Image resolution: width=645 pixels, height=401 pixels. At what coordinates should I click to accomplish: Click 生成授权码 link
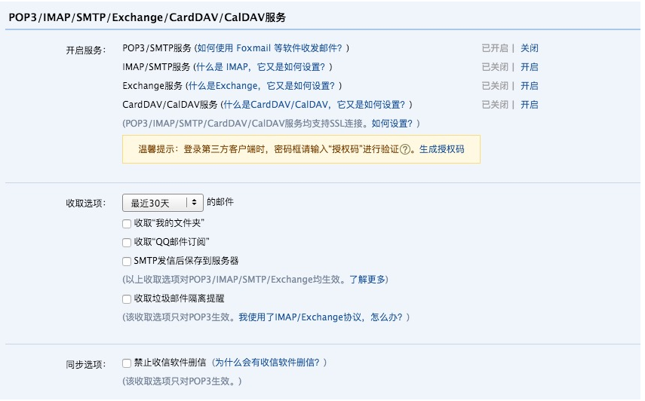pyautogui.click(x=441, y=150)
